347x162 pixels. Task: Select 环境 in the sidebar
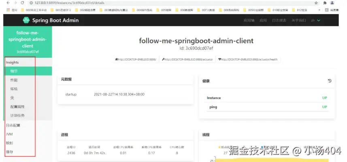click(28, 89)
